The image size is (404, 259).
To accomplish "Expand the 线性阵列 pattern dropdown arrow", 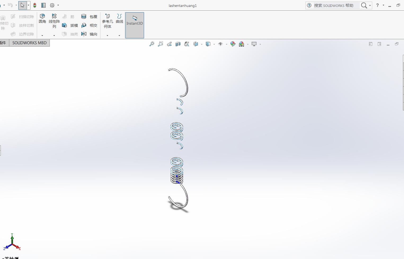I will click(x=54, y=35).
